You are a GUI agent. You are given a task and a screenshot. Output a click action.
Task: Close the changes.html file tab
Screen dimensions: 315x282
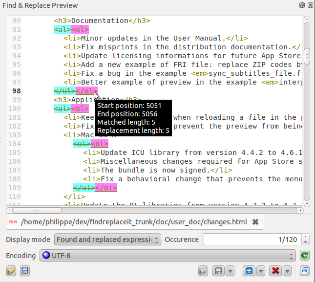(x=255, y=222)
